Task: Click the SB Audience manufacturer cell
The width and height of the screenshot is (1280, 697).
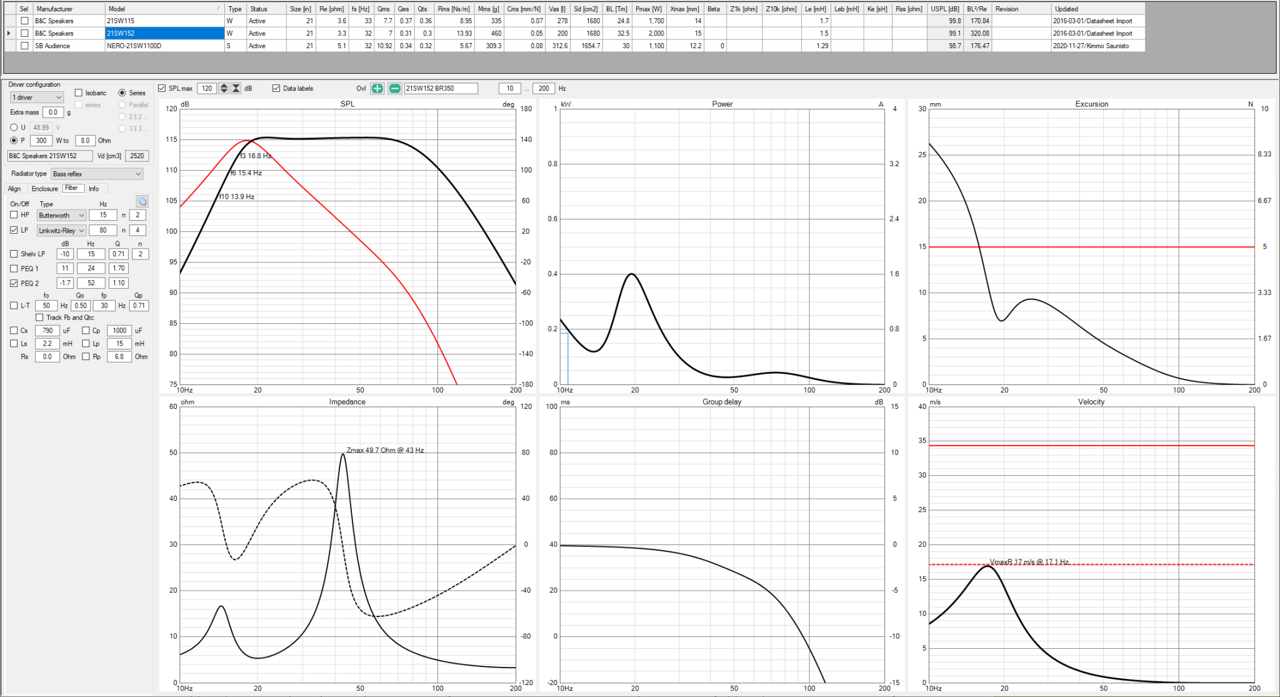Action: point(69,46)
